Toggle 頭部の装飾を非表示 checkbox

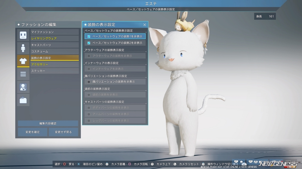point(89,95)
